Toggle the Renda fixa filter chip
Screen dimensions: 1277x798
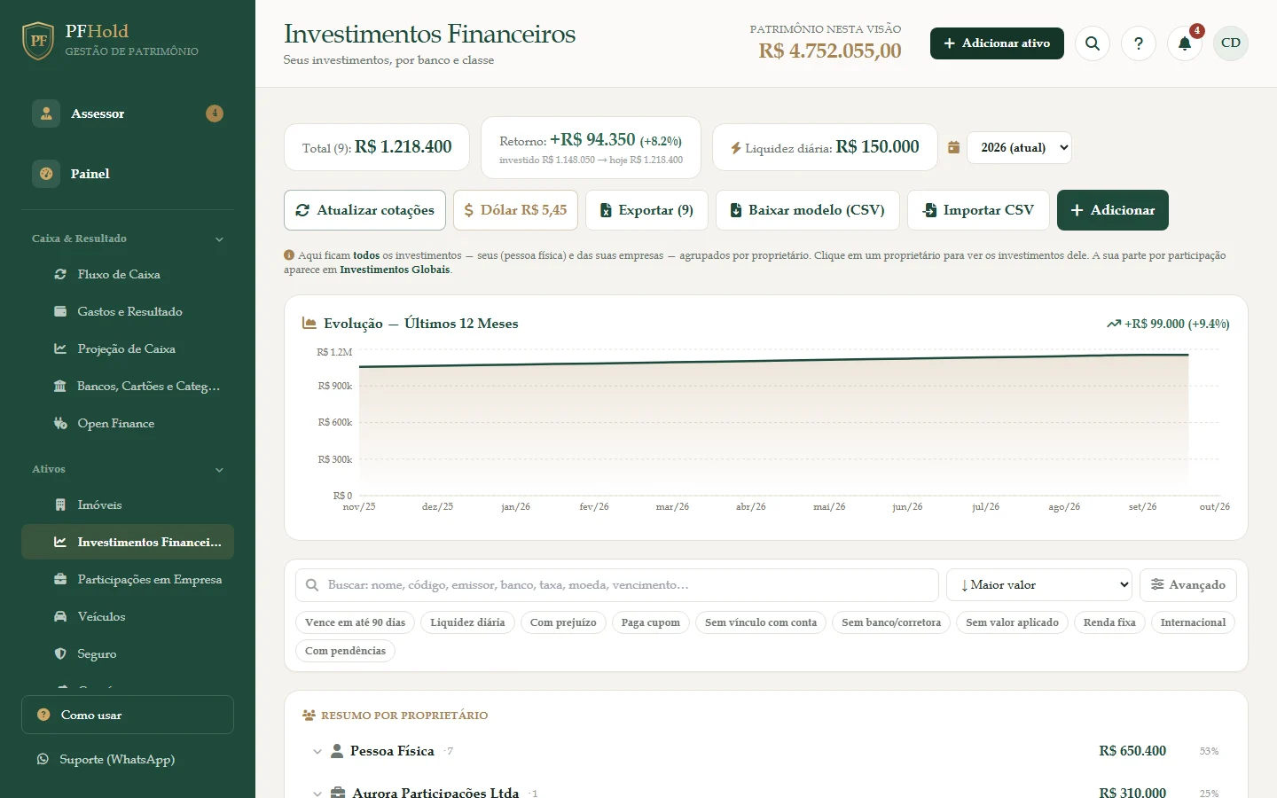pos(1109,622)
